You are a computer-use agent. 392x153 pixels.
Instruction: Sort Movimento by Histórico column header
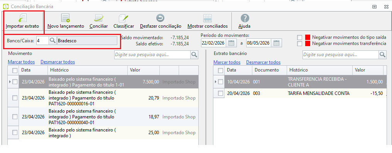click(88, 70)
